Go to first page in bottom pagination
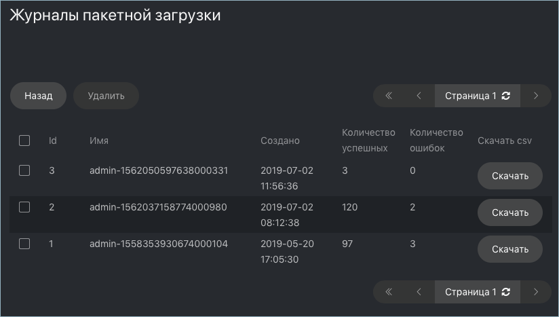The height and width of the screenshot is (317, 559). [389, 292]
